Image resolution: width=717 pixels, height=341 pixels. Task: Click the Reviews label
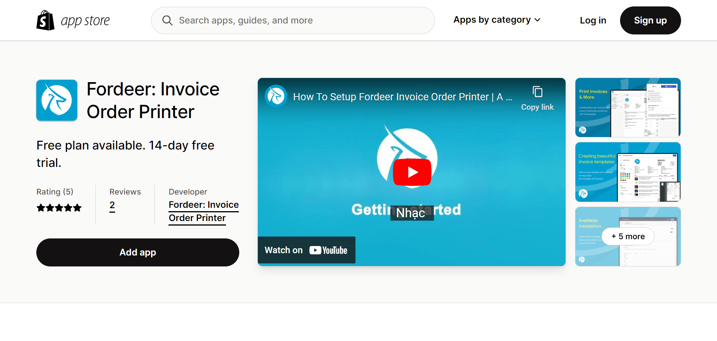pos(125,192)
